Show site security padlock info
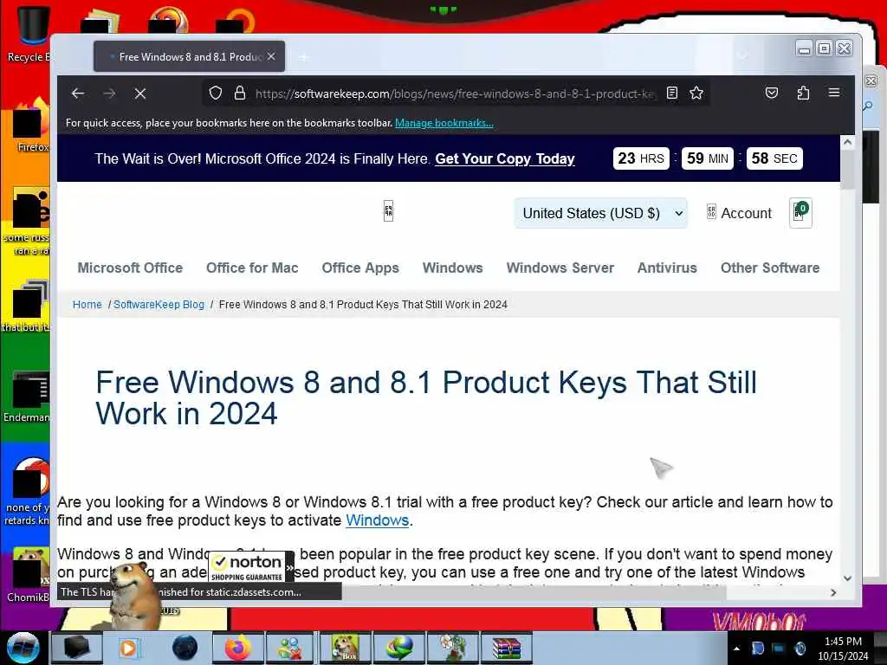887x665 pixels. (240, 94)
